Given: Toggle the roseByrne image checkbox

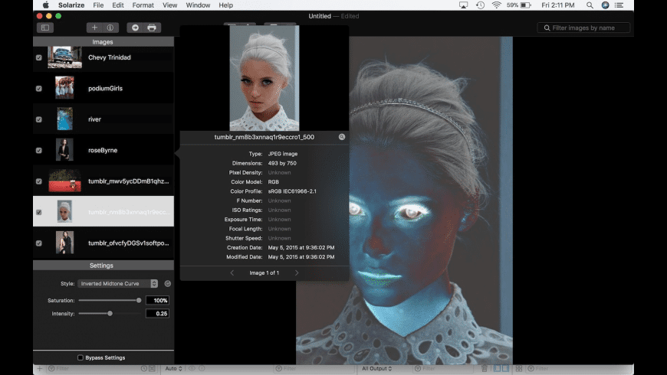Looking at the screenshot, I should (39, 150).
